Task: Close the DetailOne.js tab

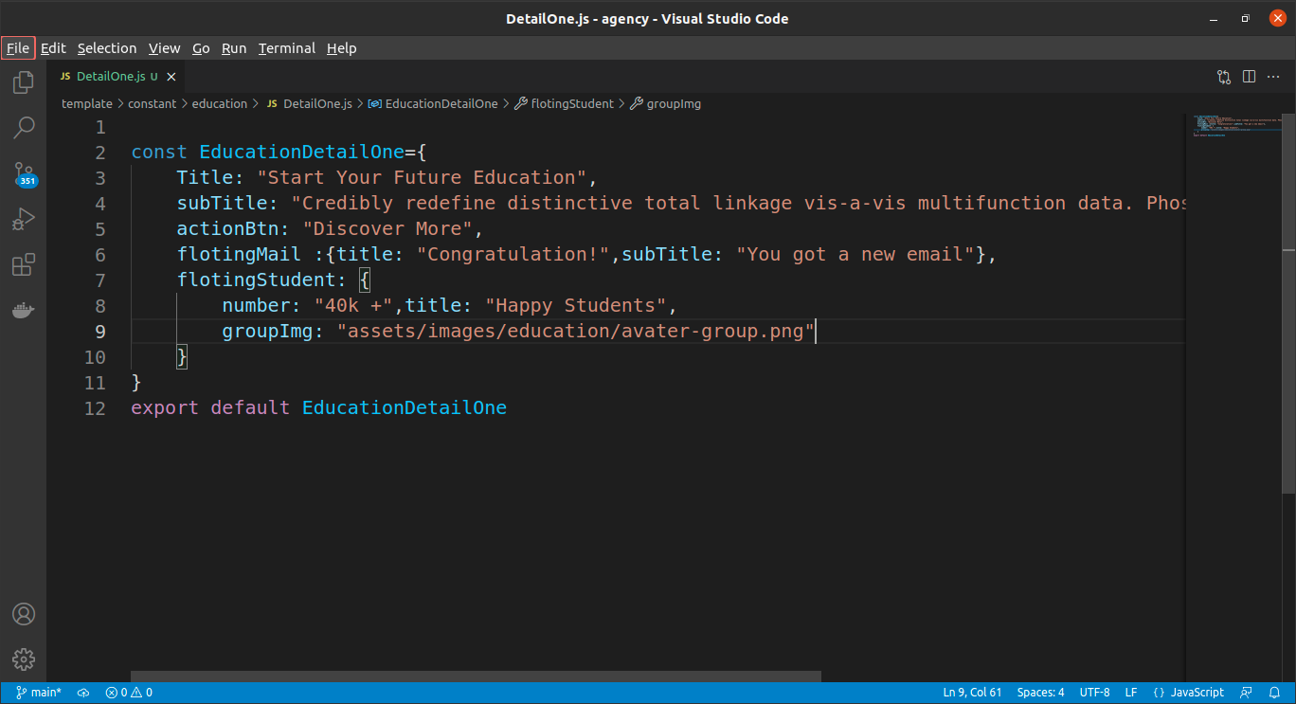Action: [171, 77]
